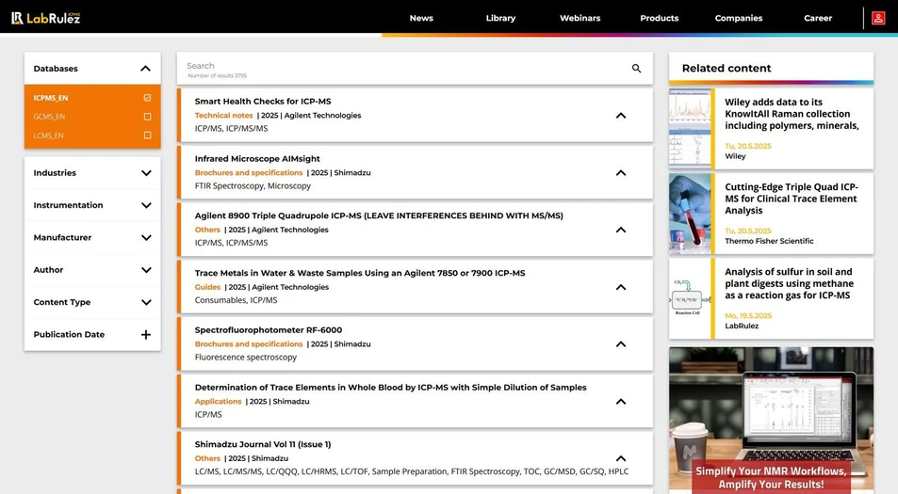Collapse the Databases panel
The image size is (898, 494).
click(145, 69)
